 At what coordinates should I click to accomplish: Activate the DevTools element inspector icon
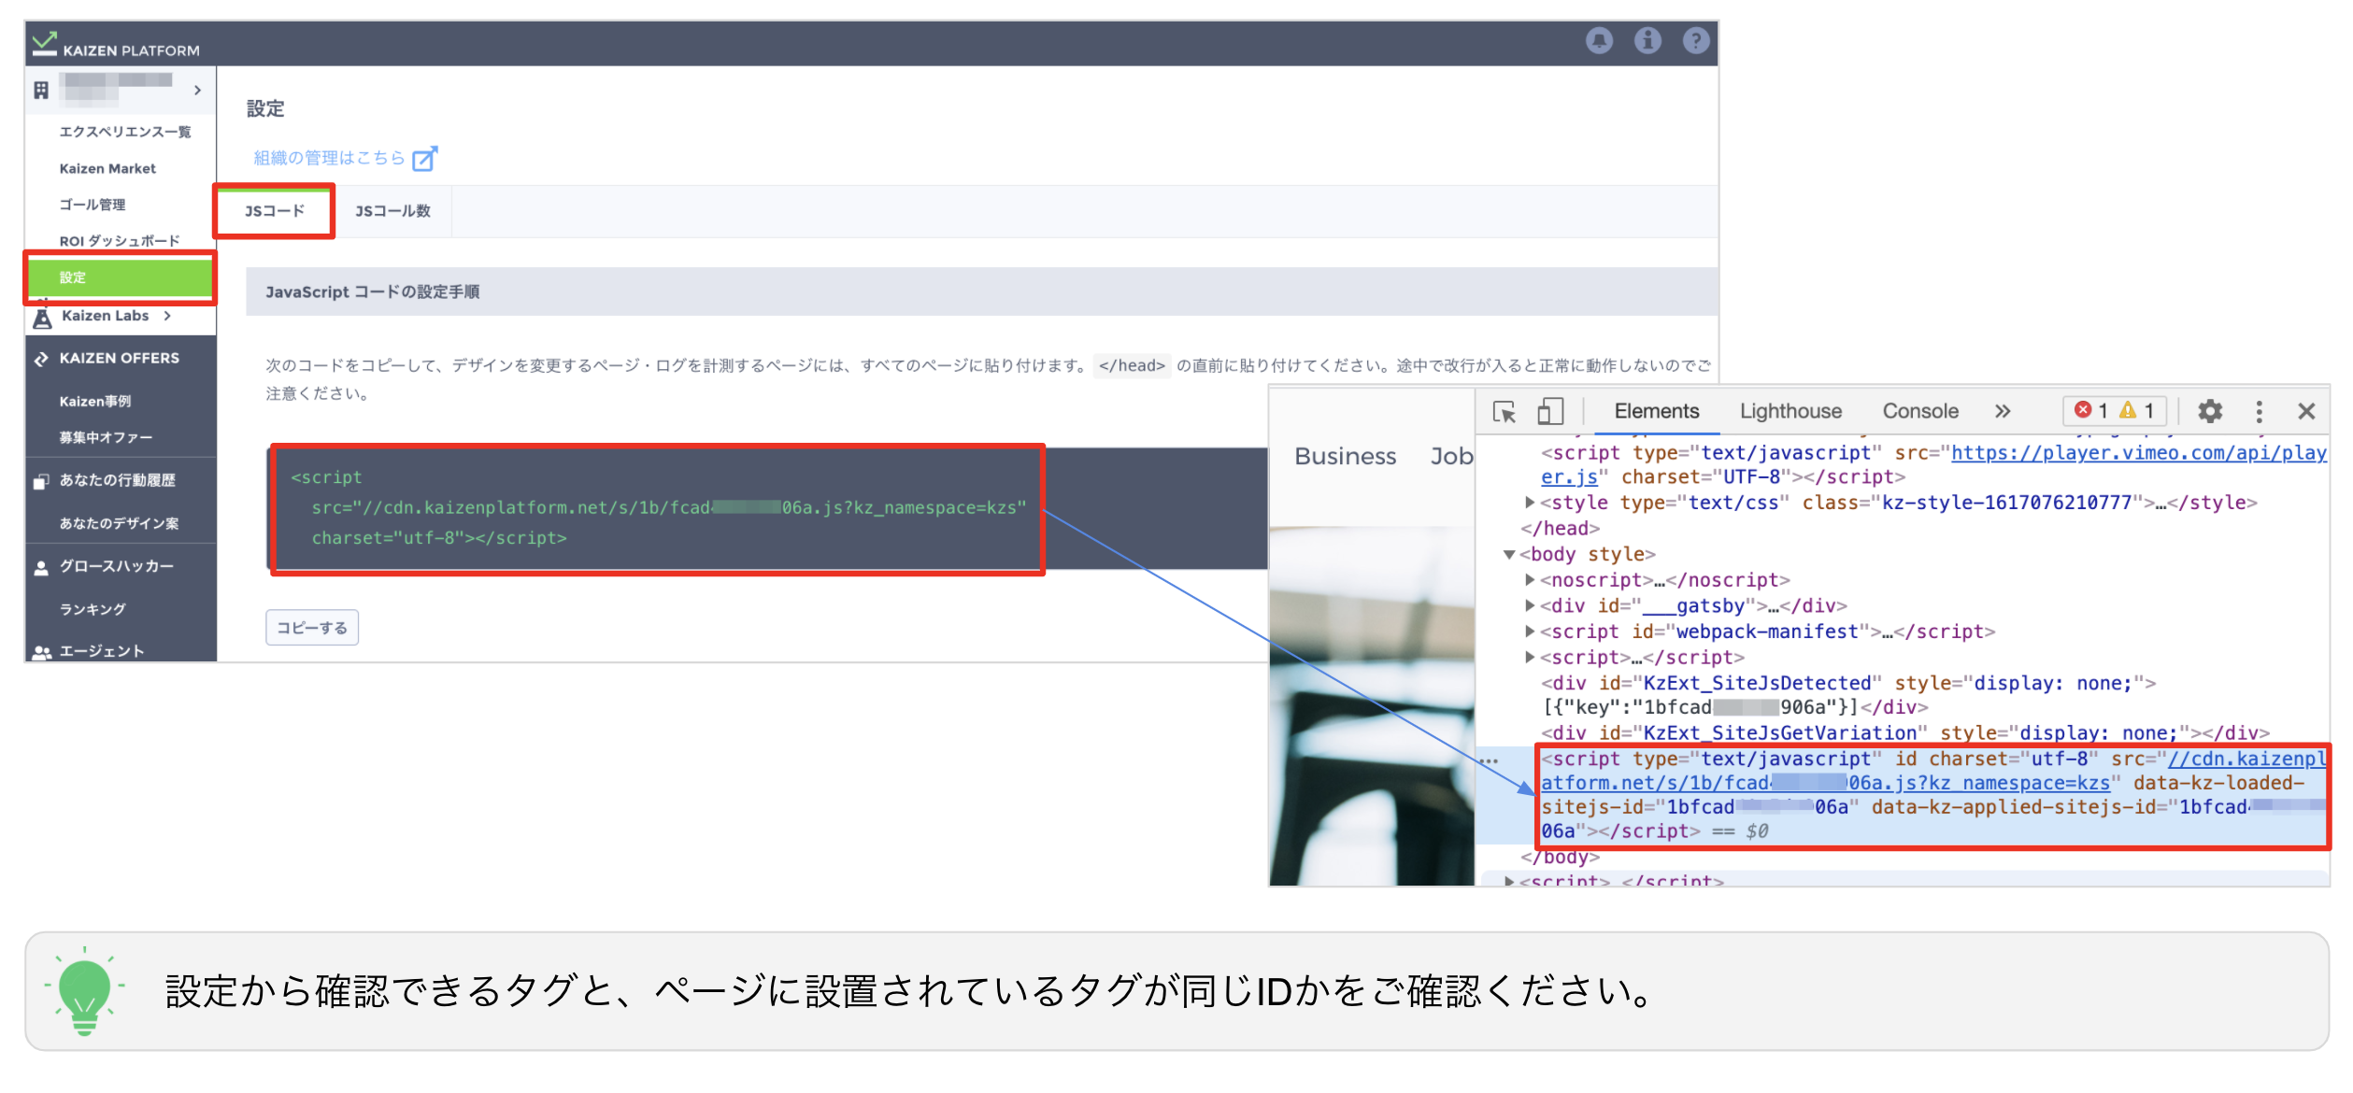pos(1504,411)
